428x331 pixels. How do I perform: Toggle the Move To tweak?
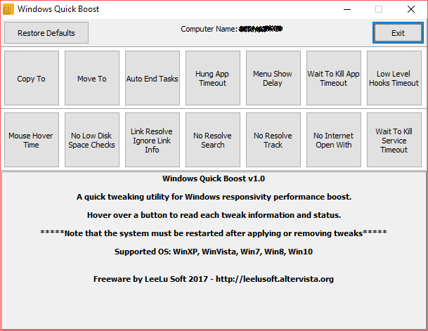[x=91, y=79]
